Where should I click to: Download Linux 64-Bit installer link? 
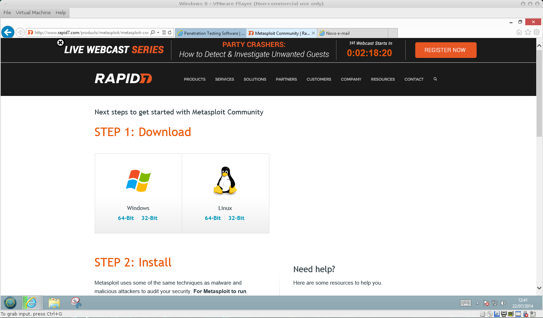pos(213,218)
